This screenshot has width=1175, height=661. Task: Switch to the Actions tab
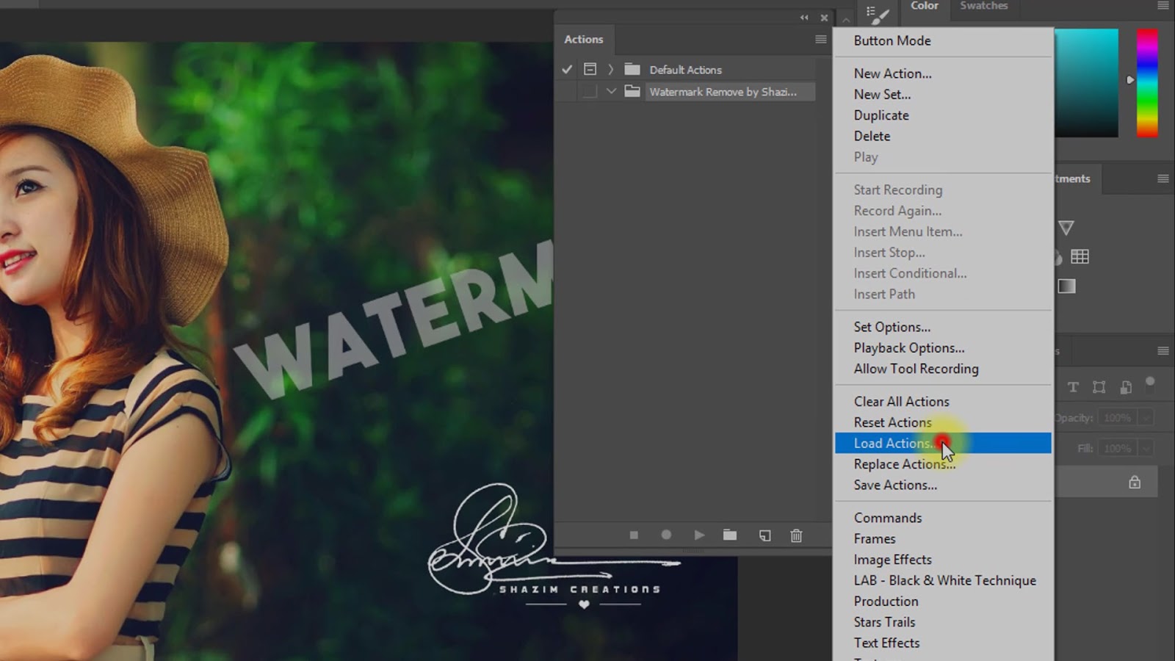click(x=583, y=39)
